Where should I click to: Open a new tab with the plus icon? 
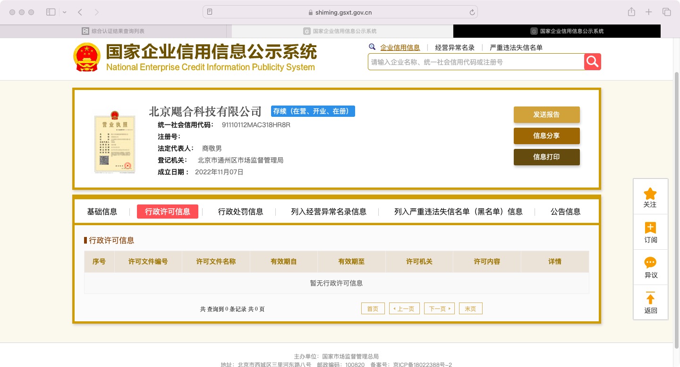(x=649, y=12)
